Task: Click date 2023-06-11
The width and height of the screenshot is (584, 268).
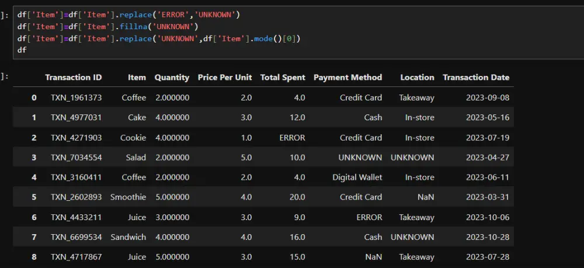Action: coord(488,177)
